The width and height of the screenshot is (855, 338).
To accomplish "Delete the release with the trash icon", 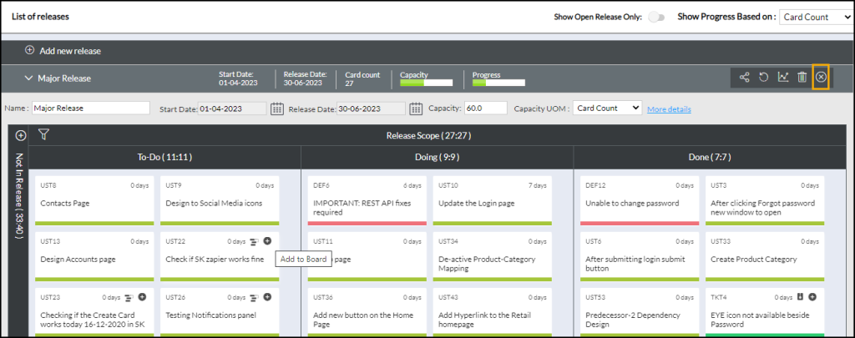I will 802,78.
